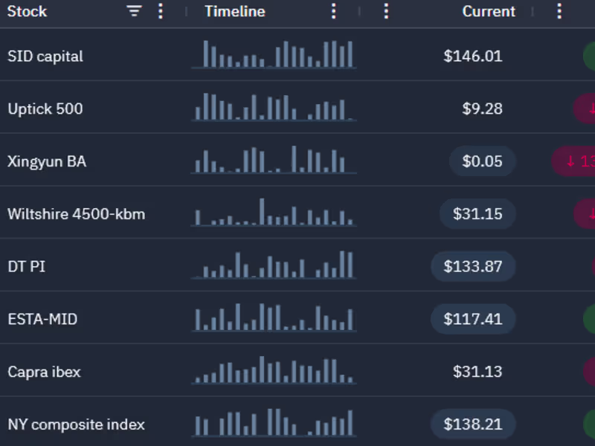Image resolution: width=595 pixels, height=446 pixels.
Task: Click the Capra ibex timeline bar chart
Action: tap(274, 370)
